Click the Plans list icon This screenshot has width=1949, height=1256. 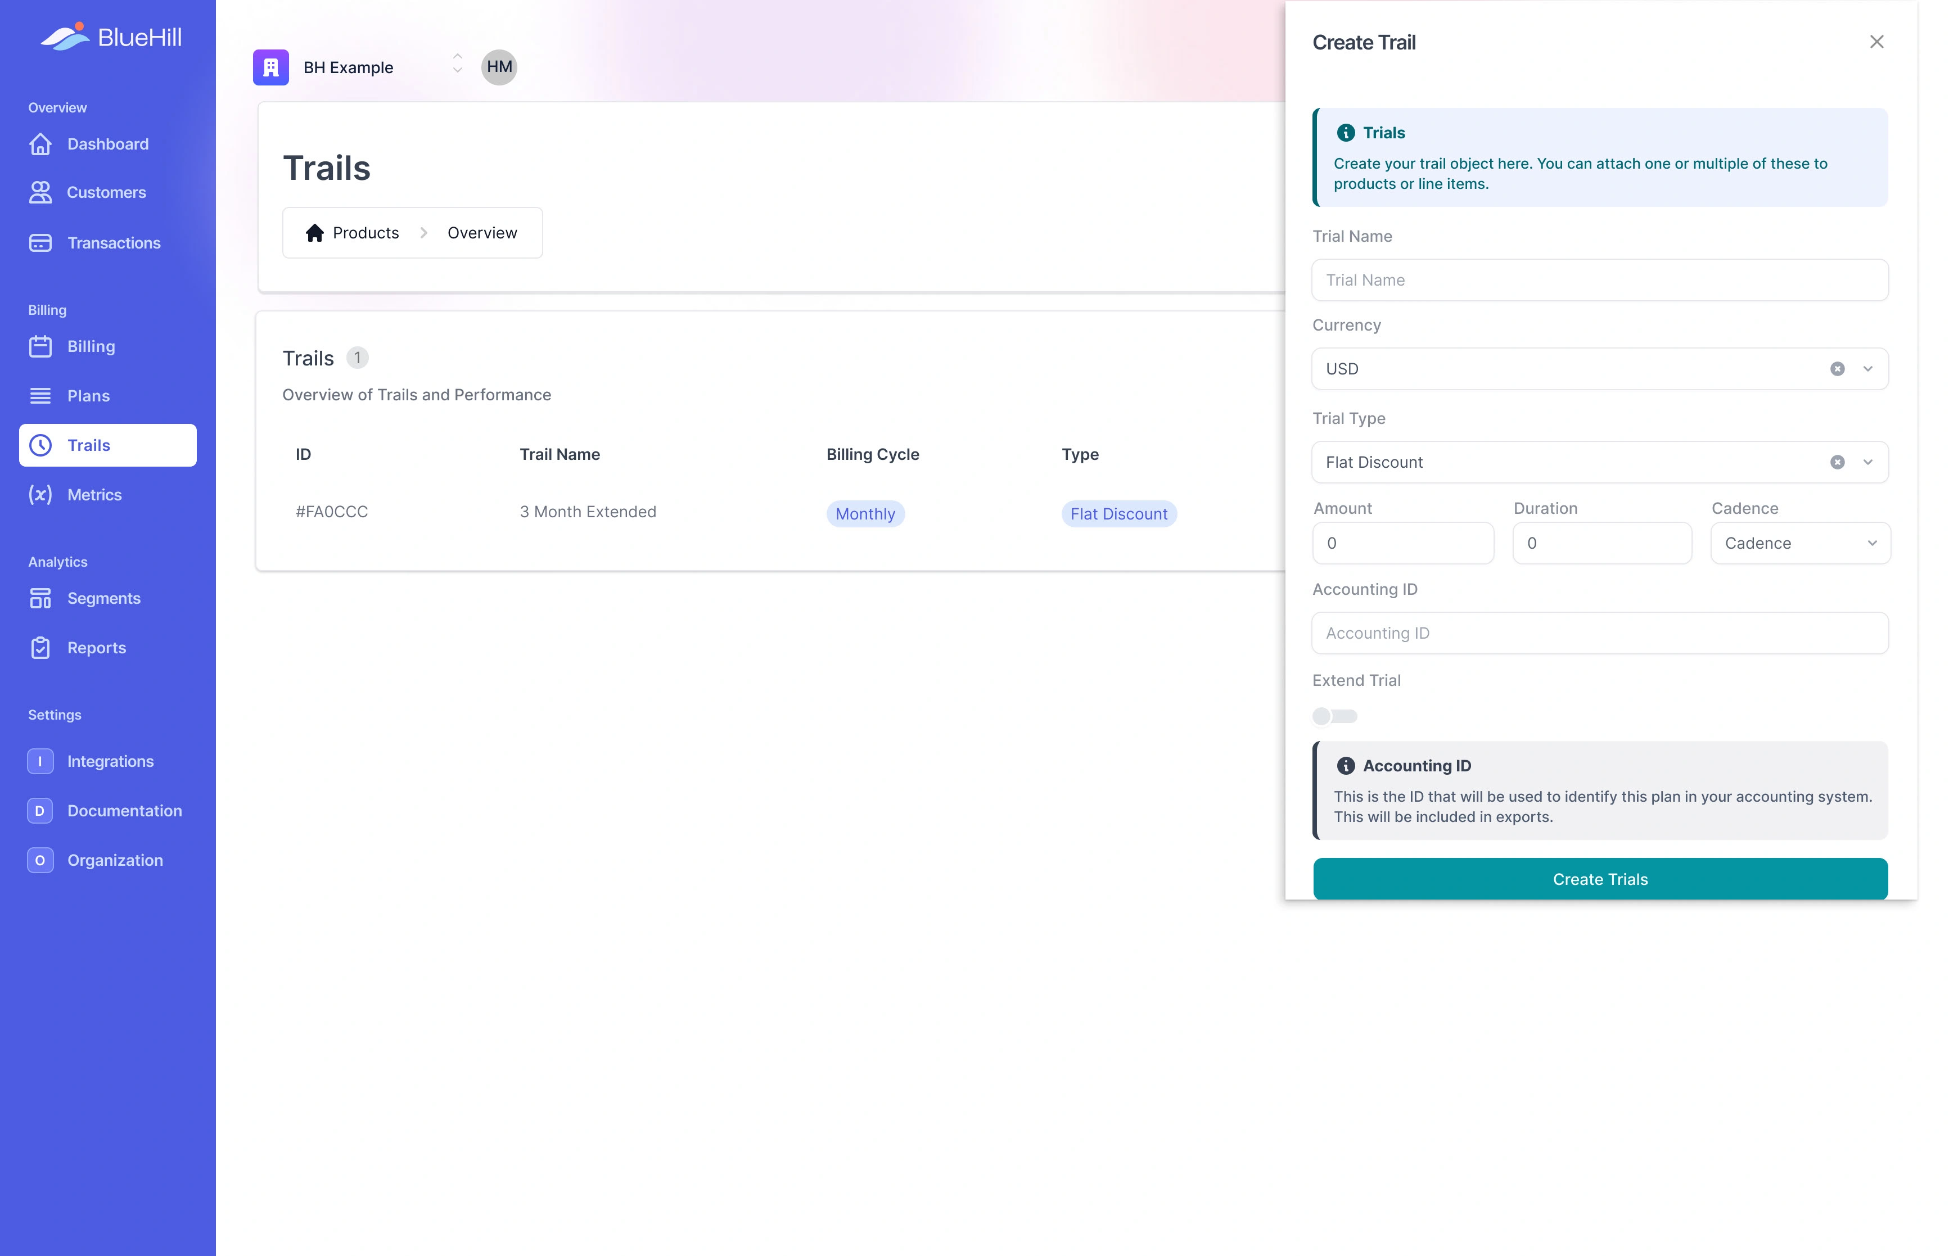[40, 396]
